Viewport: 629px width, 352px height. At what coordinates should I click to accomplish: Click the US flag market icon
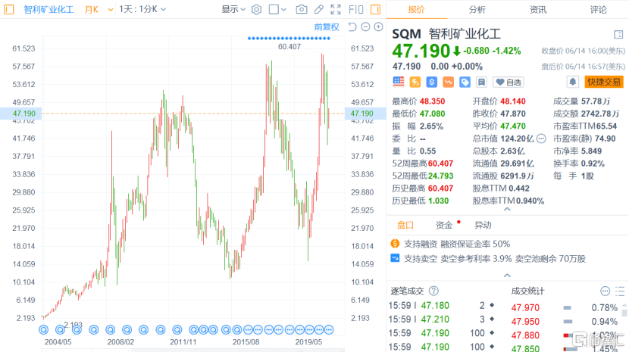(x=399, y=82)
